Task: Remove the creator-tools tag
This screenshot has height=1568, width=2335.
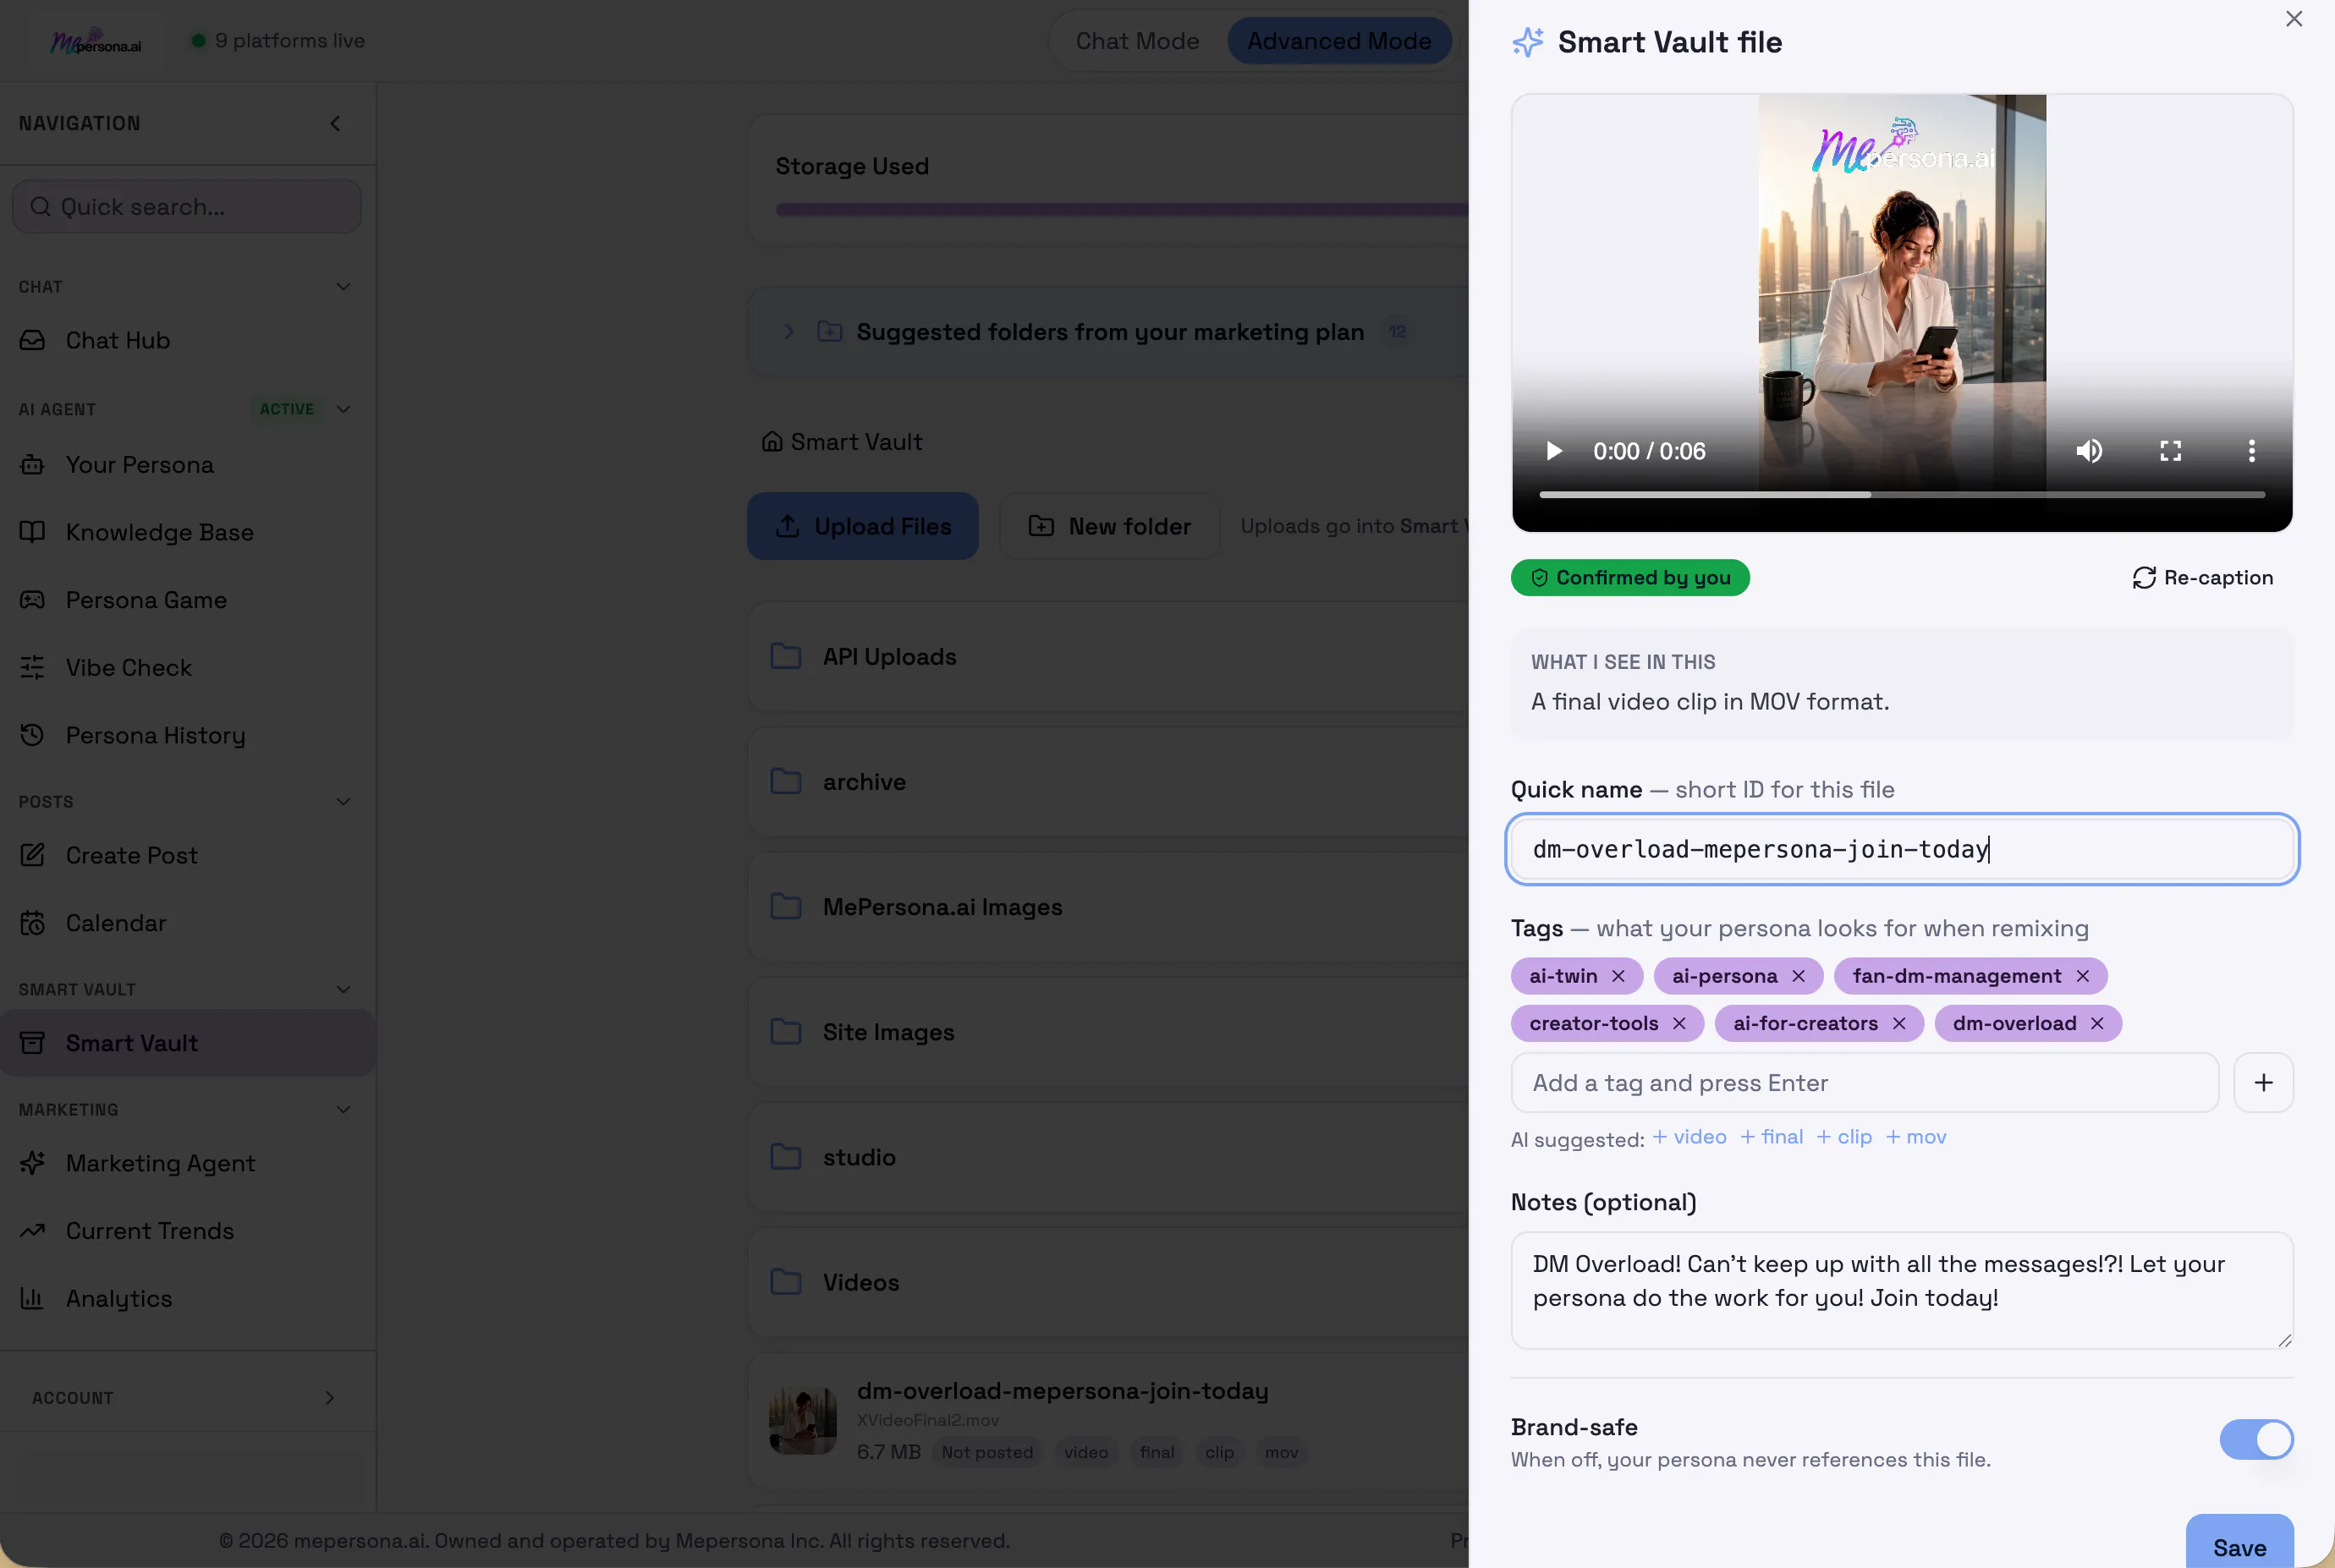Action: [1678, 1023]
